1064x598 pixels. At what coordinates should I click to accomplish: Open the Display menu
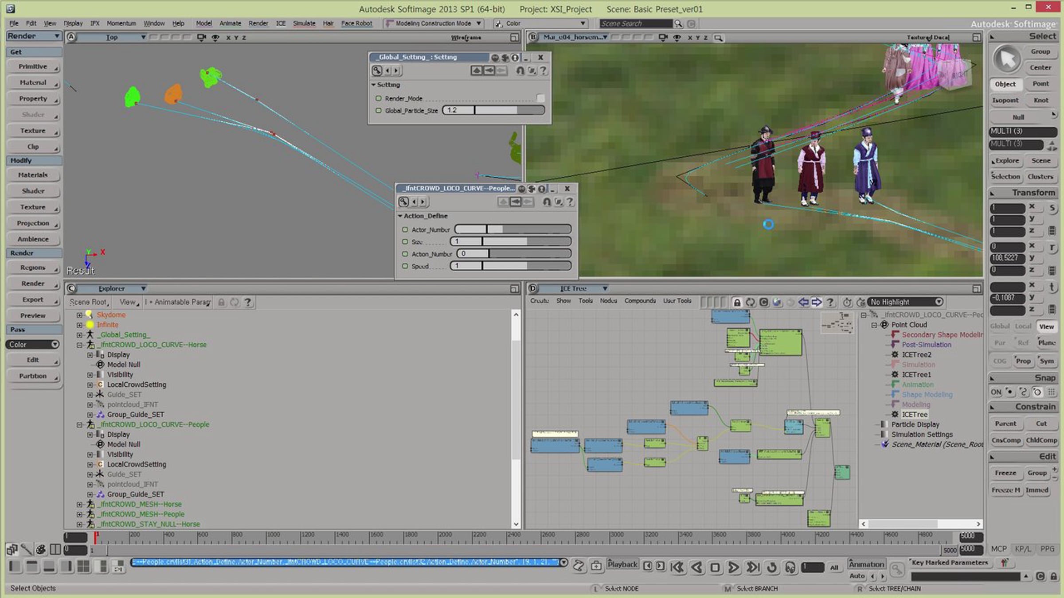pos(73,23)
